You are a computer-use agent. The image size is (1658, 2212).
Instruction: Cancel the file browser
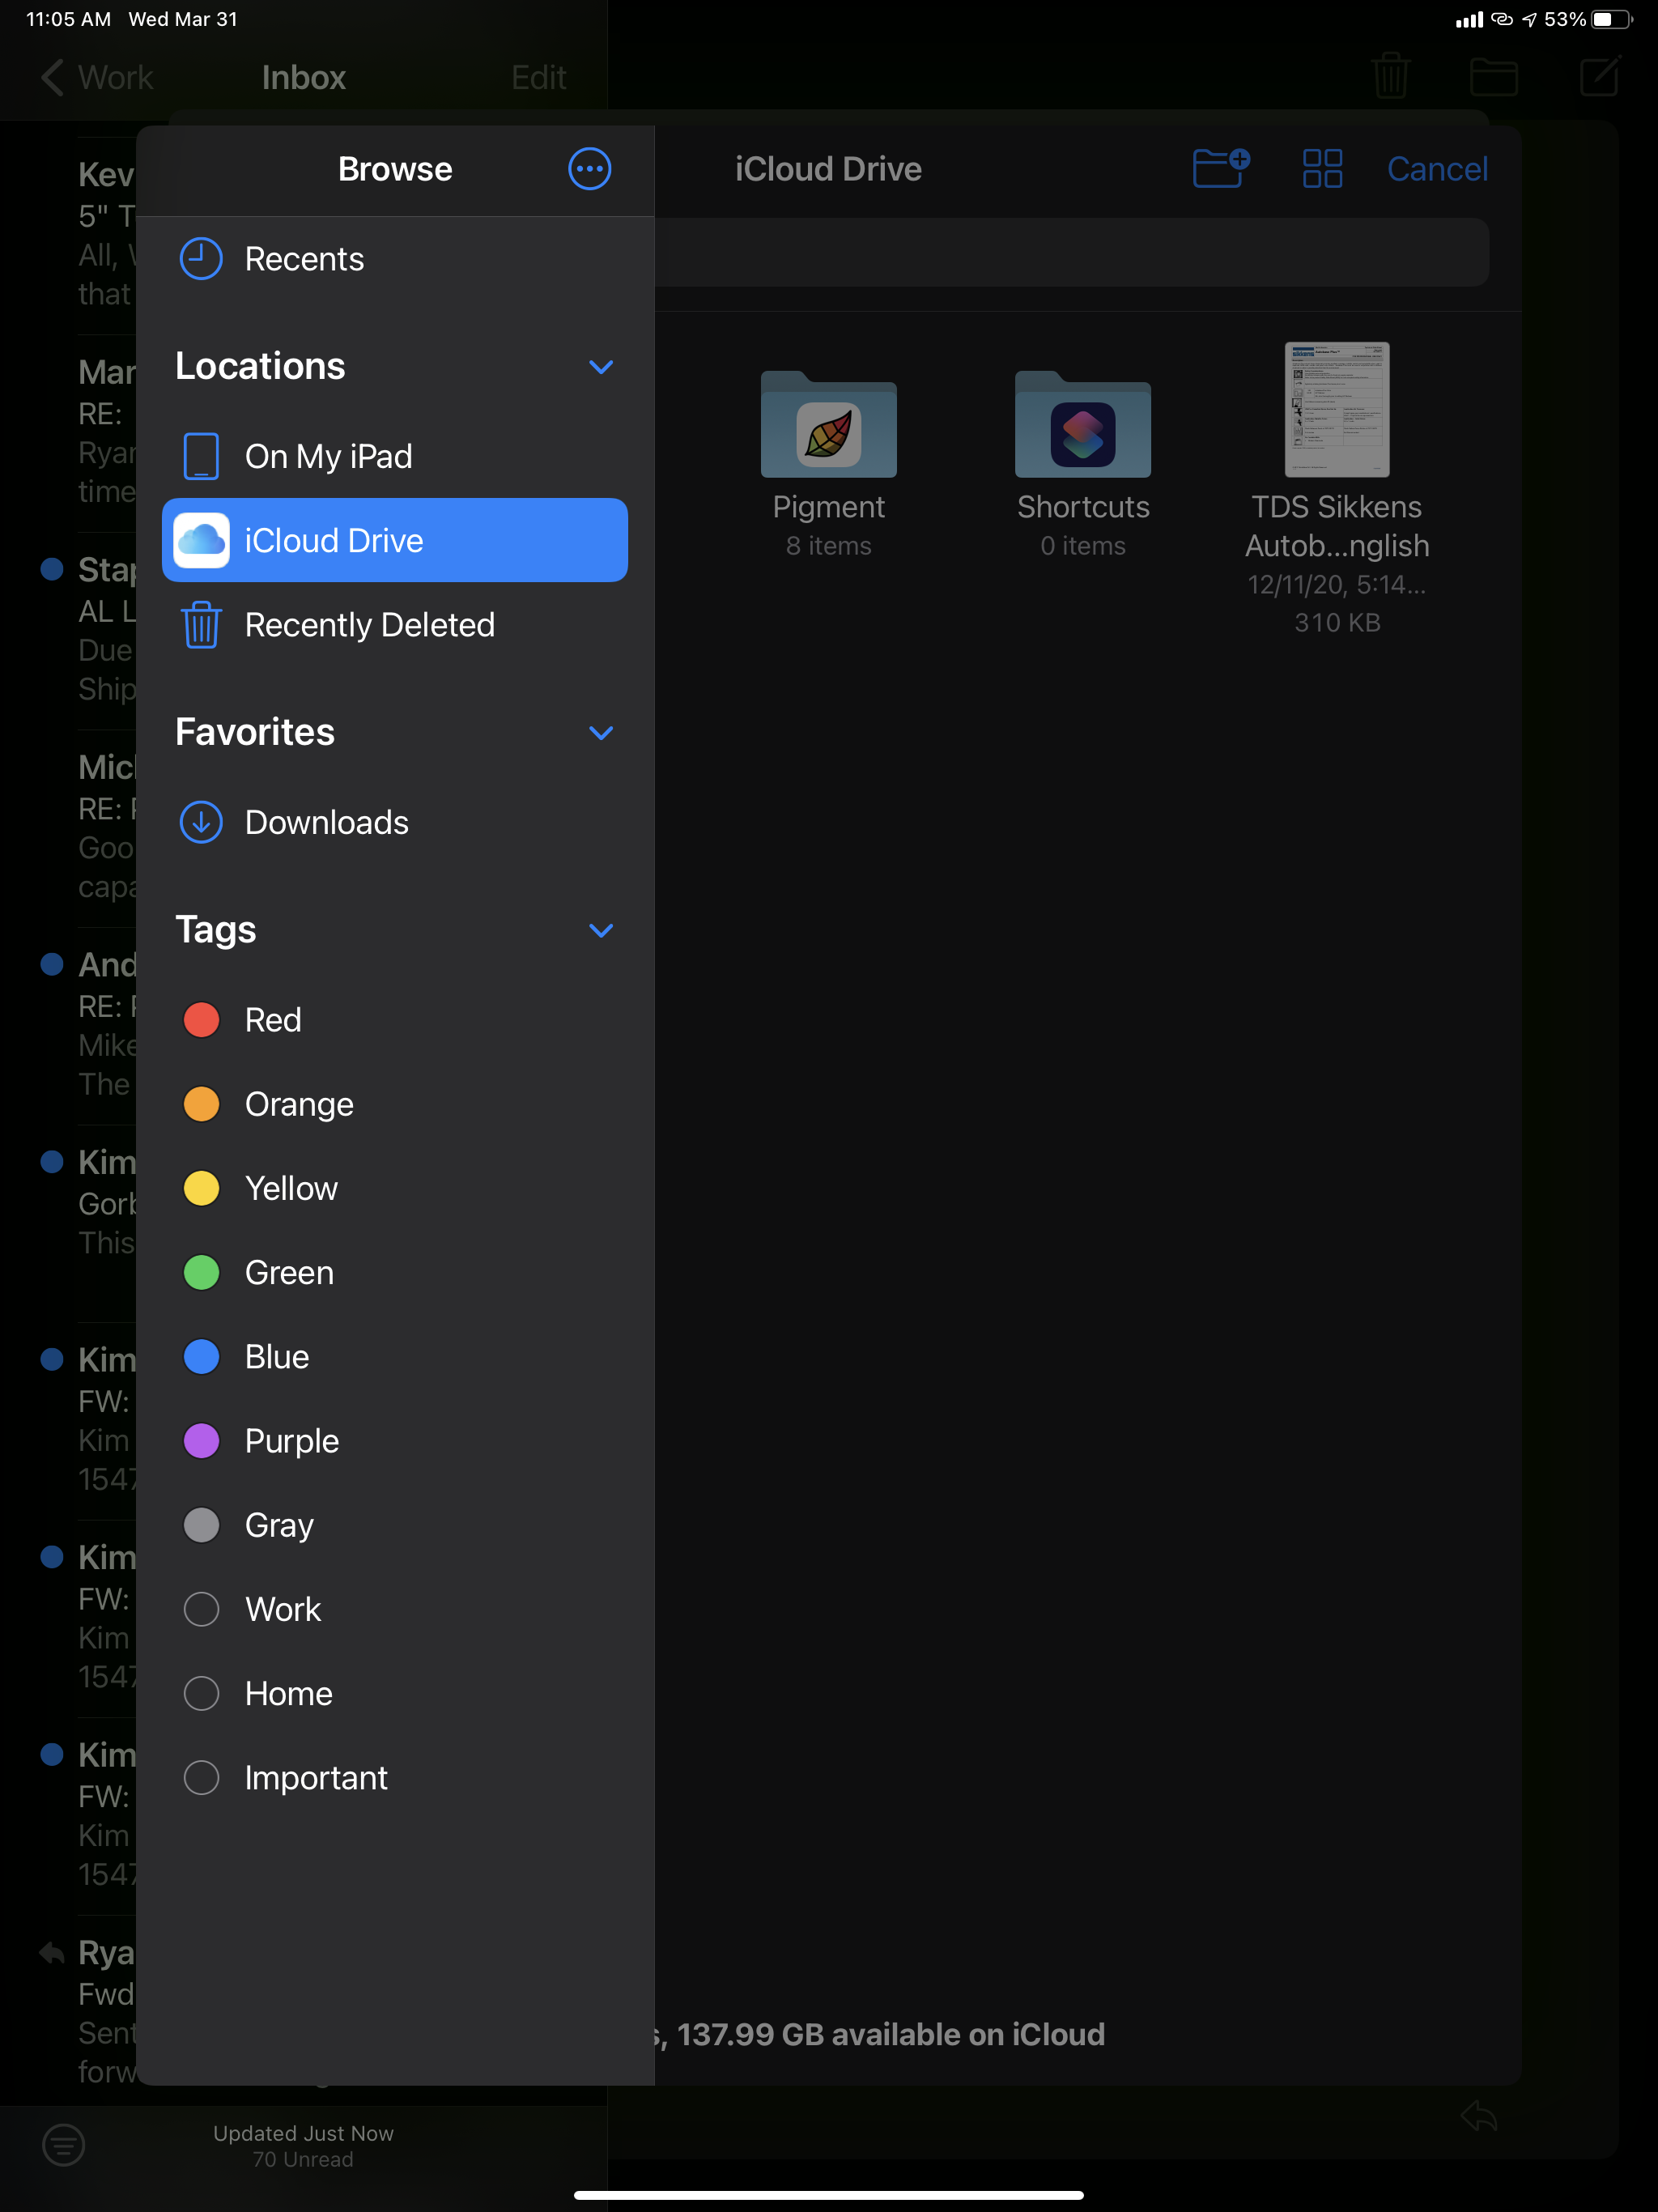click(1436, 169)
